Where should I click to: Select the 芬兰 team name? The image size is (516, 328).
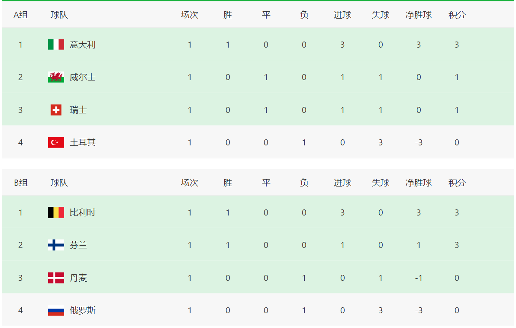tap(78, 245)
